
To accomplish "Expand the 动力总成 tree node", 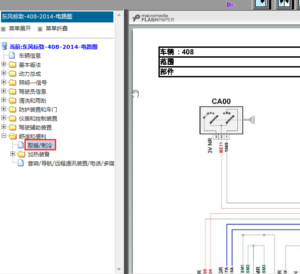I will pyautogui.click(x=3, y=73).
